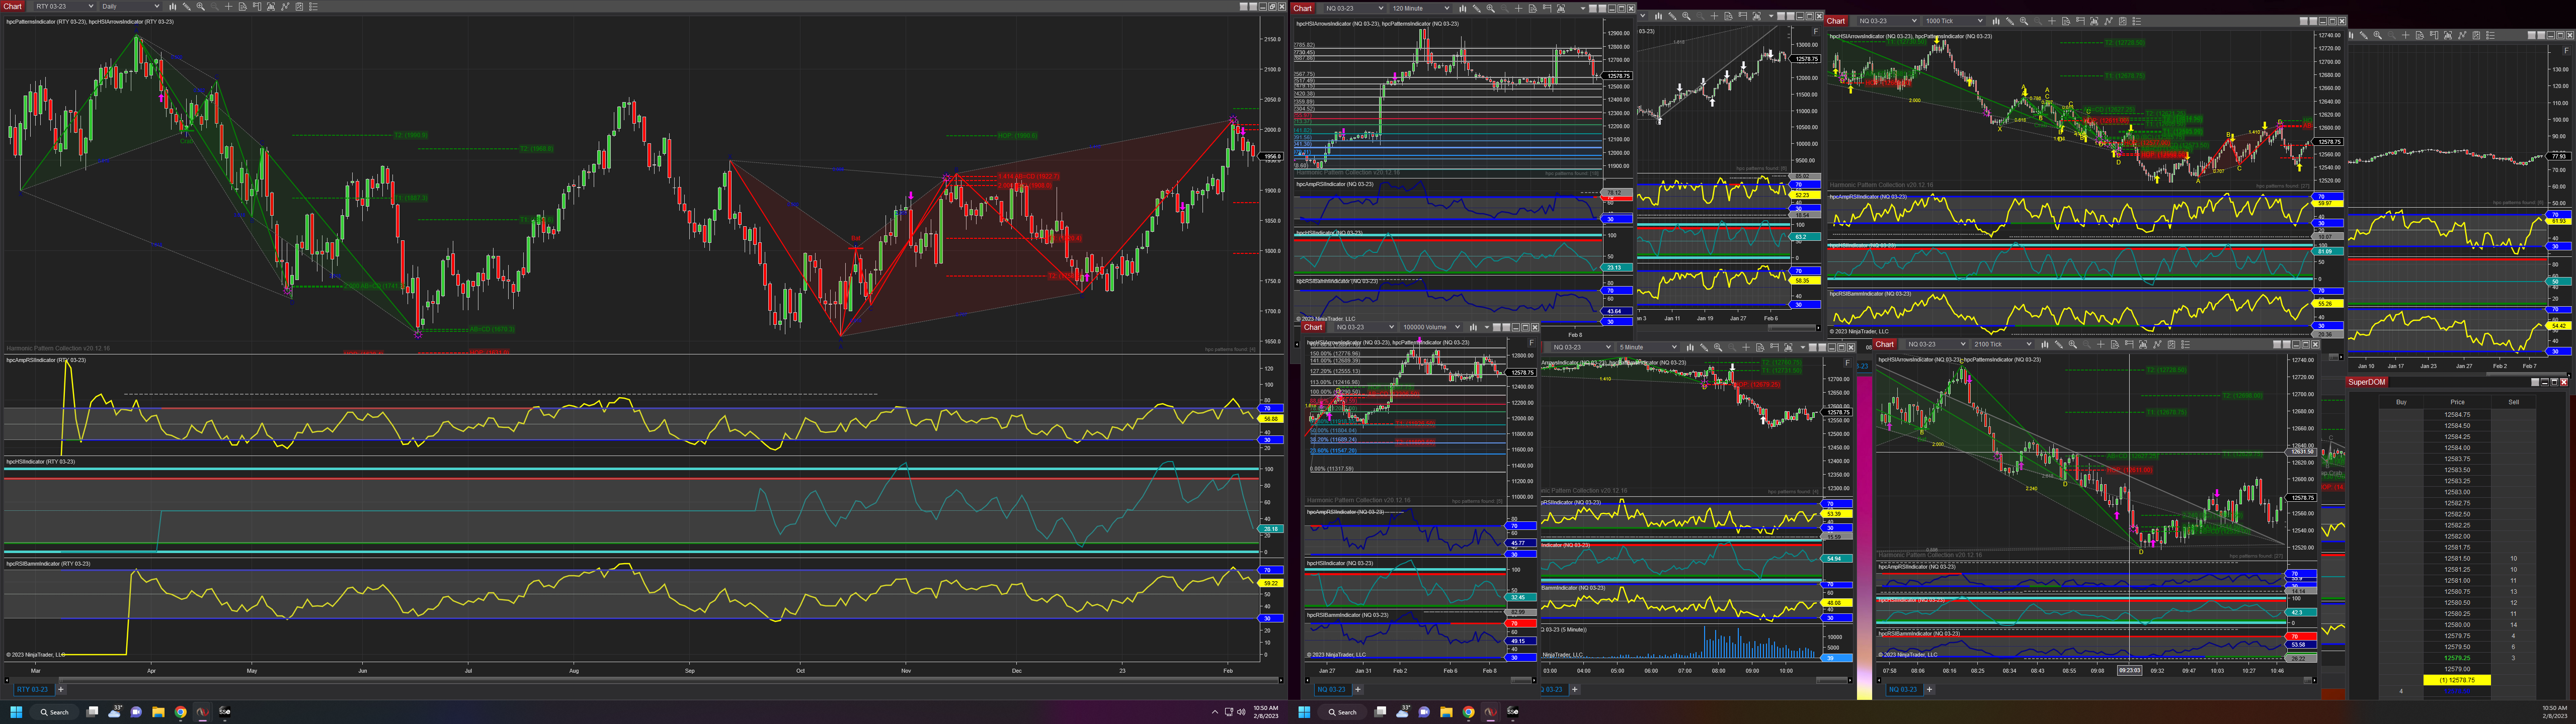
Task: Toggle Chart Trader icon on RTY chart
Action: (x=257, y=6)
